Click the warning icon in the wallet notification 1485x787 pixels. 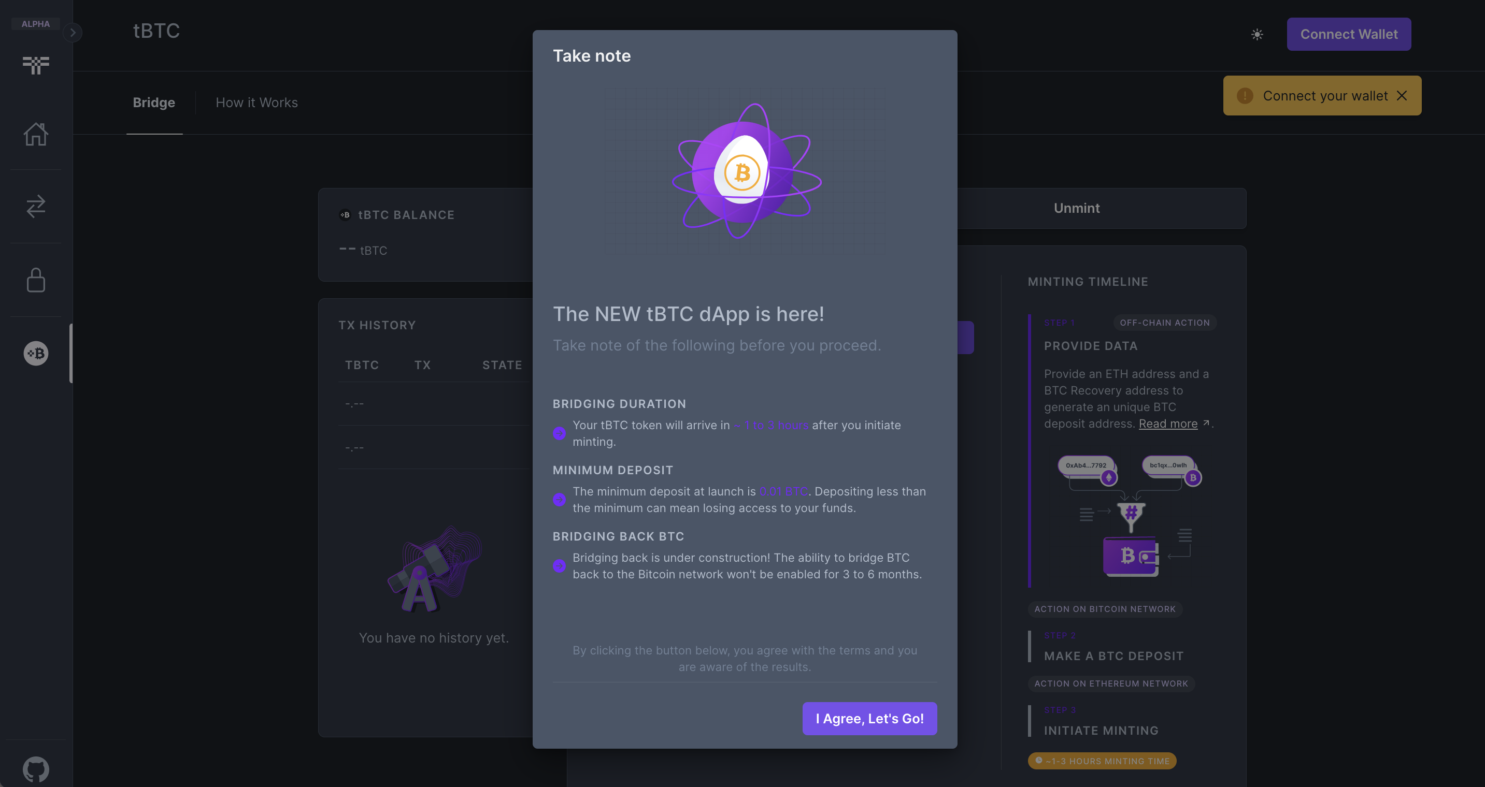[1246, 96]
